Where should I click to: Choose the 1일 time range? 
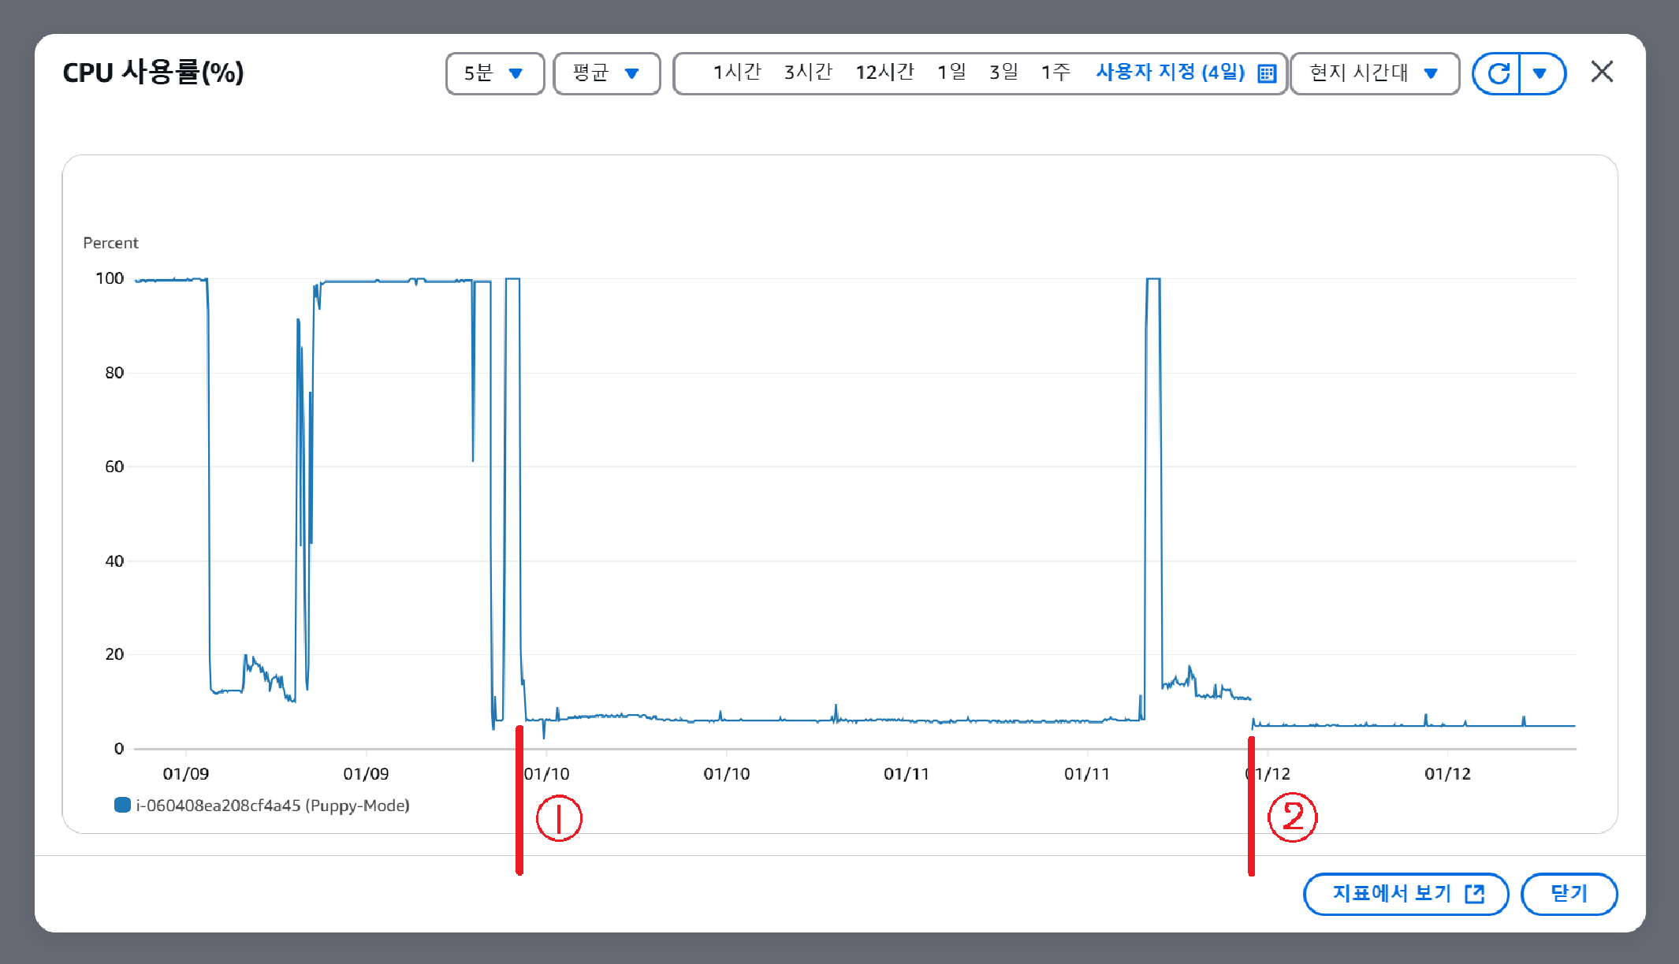[x=951, y=73]
